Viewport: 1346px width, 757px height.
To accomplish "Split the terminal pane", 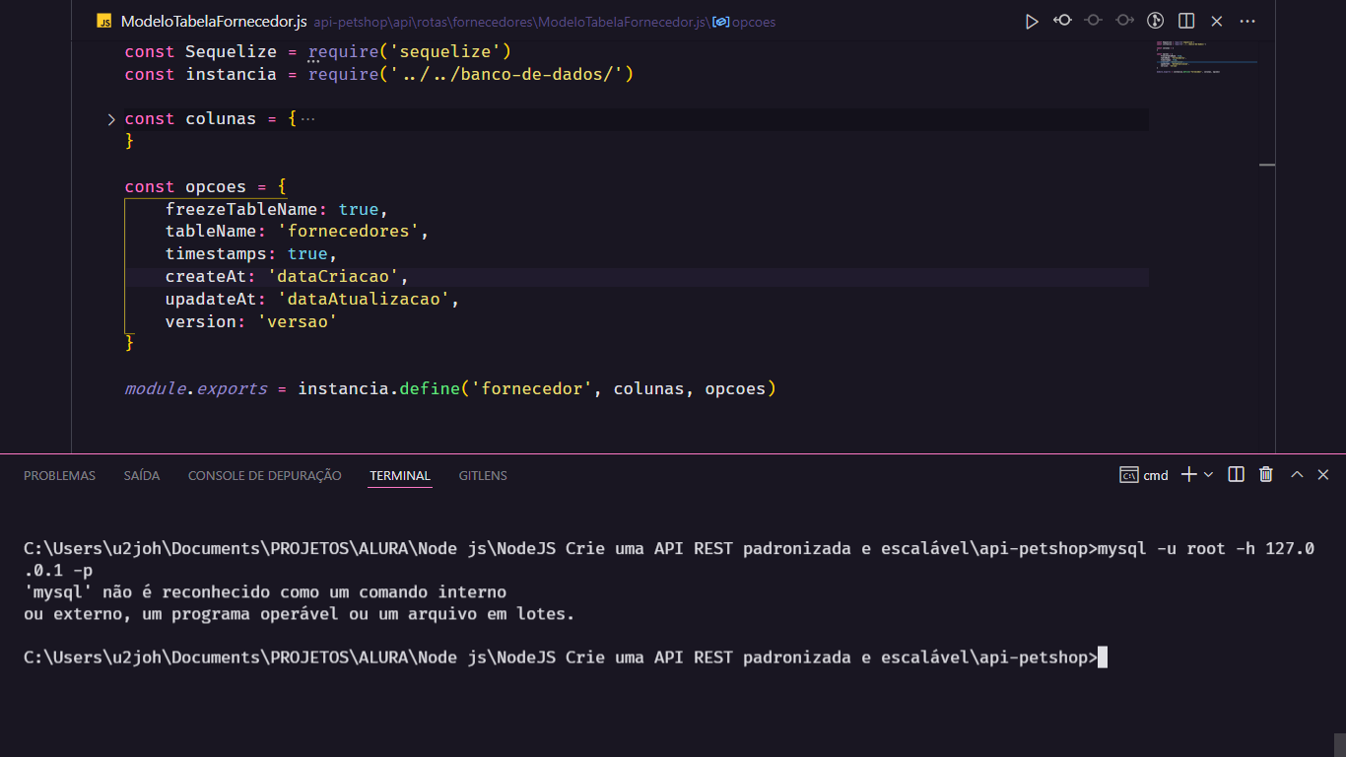I will tap(1236, 475).
